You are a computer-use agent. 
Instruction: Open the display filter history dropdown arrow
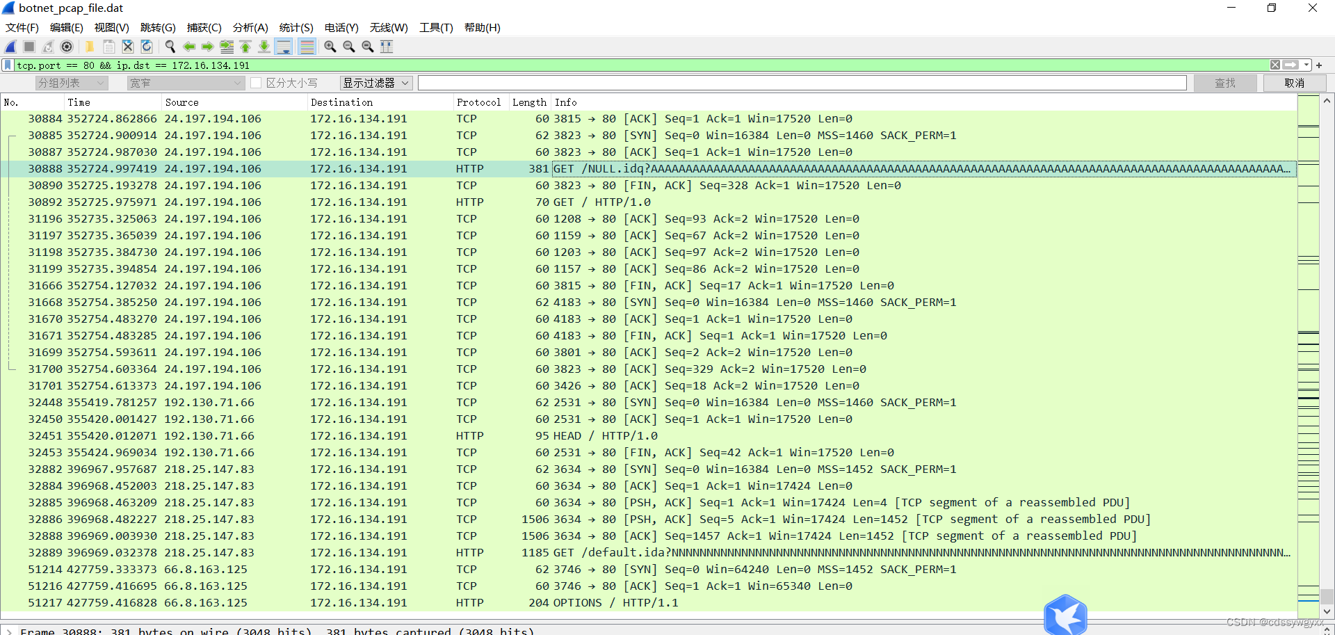(1306, 65)
